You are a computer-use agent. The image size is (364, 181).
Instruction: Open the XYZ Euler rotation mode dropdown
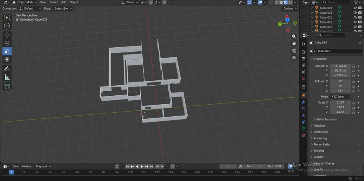[341, 97]
